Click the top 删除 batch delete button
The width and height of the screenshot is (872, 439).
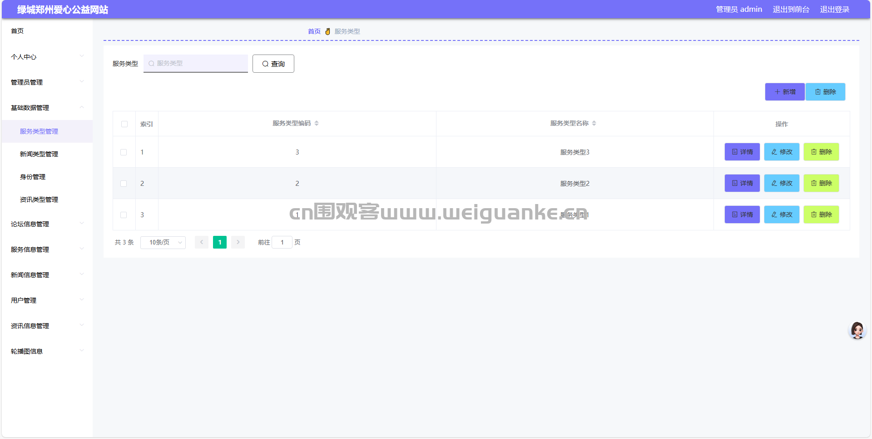825,92
